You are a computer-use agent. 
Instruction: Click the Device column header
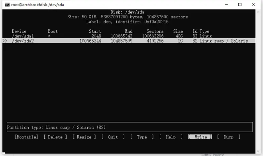tap(19, 31)
